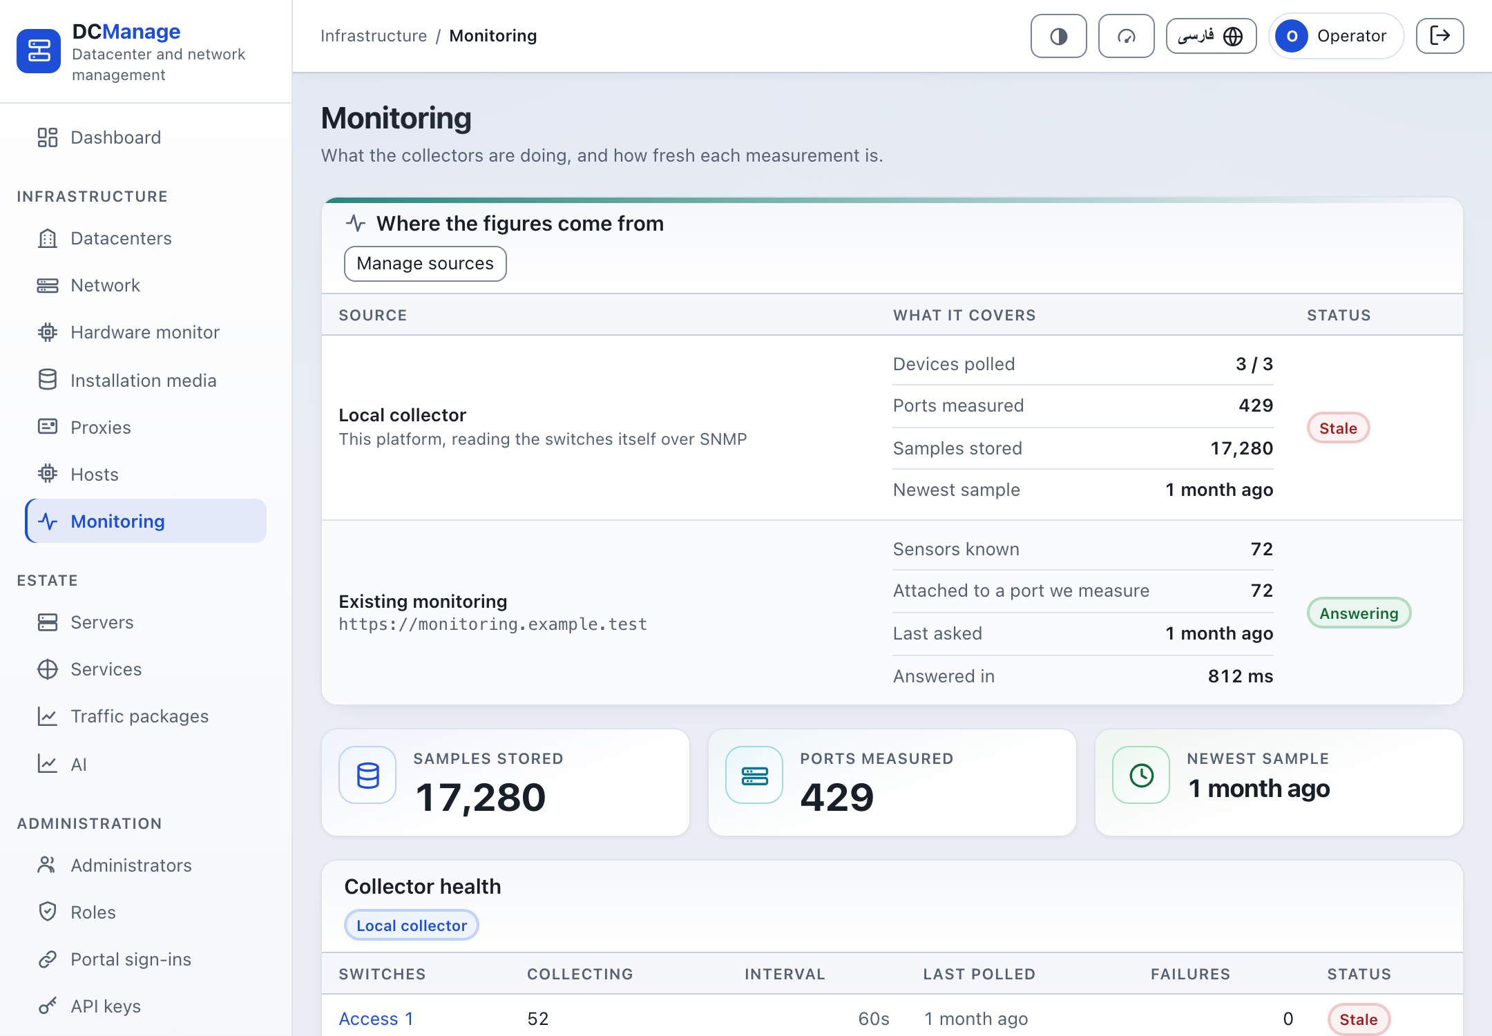Open Network page in sidebar
Screen dimensions: 1492x1036
(146, 285)
